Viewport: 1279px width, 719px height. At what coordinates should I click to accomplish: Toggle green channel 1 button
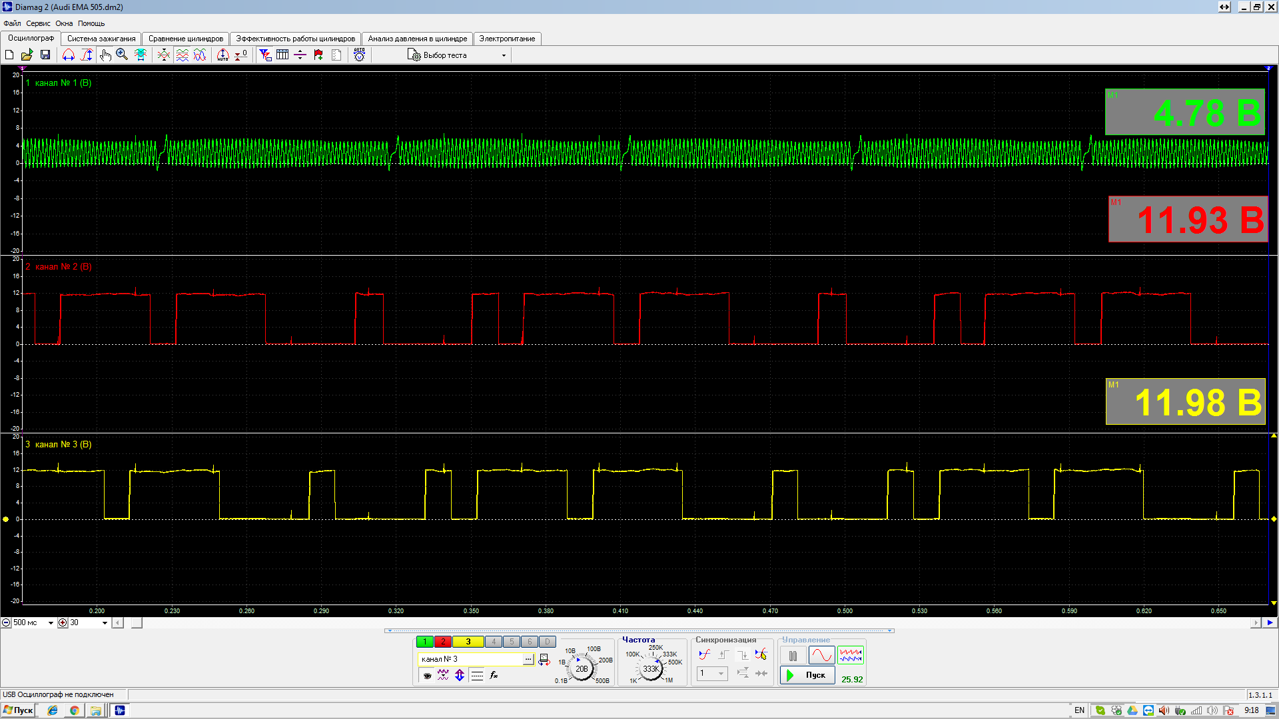424,642
